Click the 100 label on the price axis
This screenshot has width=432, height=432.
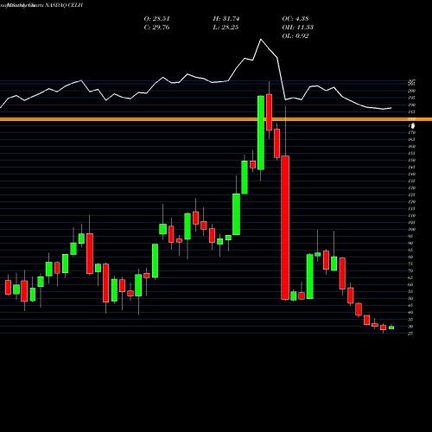coord(412,230)
